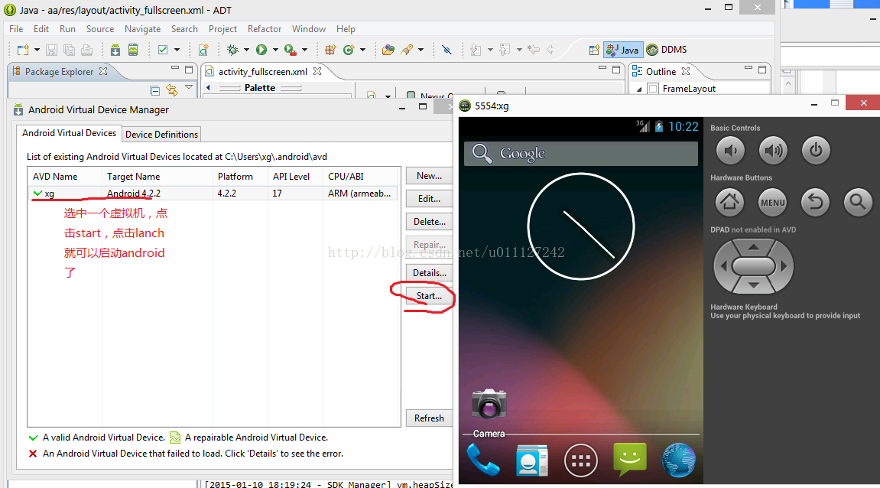Click the Open Perspective icon

594,50
